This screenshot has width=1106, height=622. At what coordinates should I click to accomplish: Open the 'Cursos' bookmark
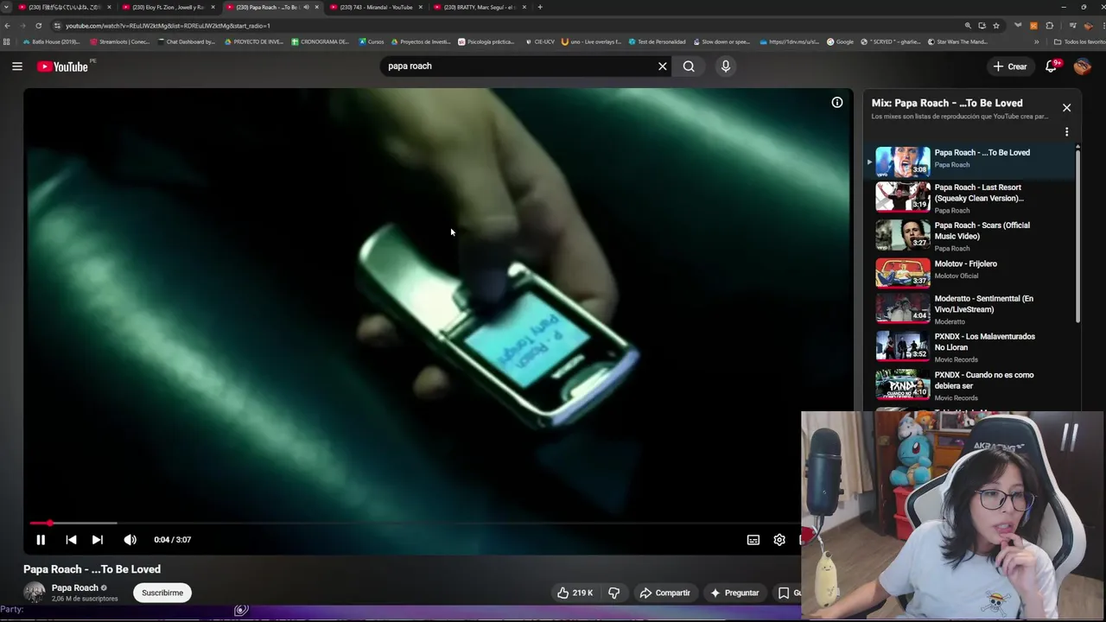(372, 41)
